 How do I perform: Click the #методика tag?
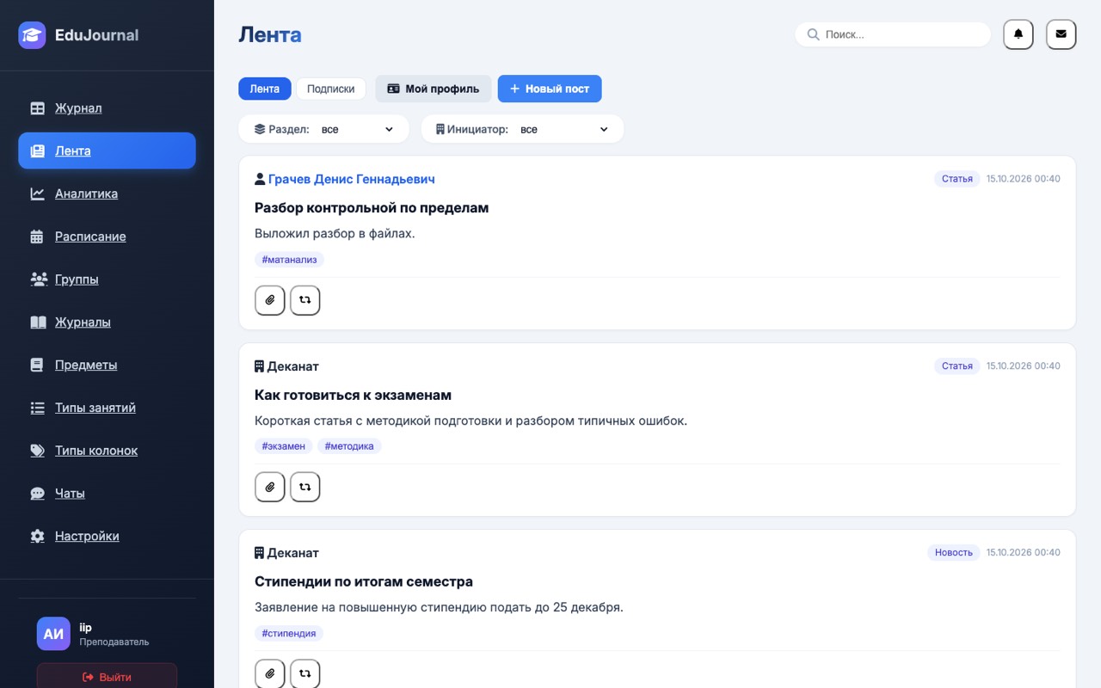tap(349, 446)
